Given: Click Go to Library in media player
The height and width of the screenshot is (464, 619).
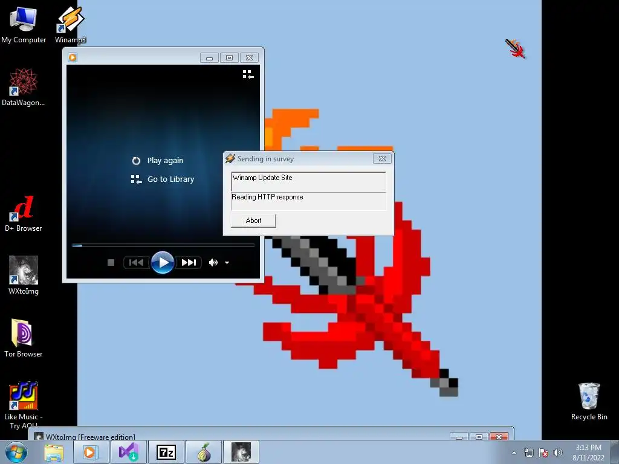Looking at the screenshot, I should click(163, 179).
